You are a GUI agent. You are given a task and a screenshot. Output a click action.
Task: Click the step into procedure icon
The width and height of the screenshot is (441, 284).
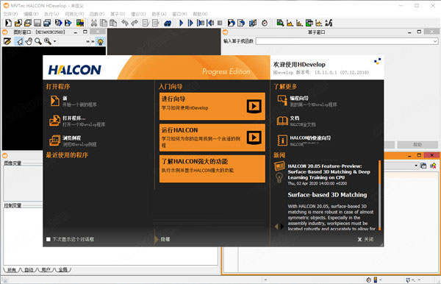pos(201,23)
